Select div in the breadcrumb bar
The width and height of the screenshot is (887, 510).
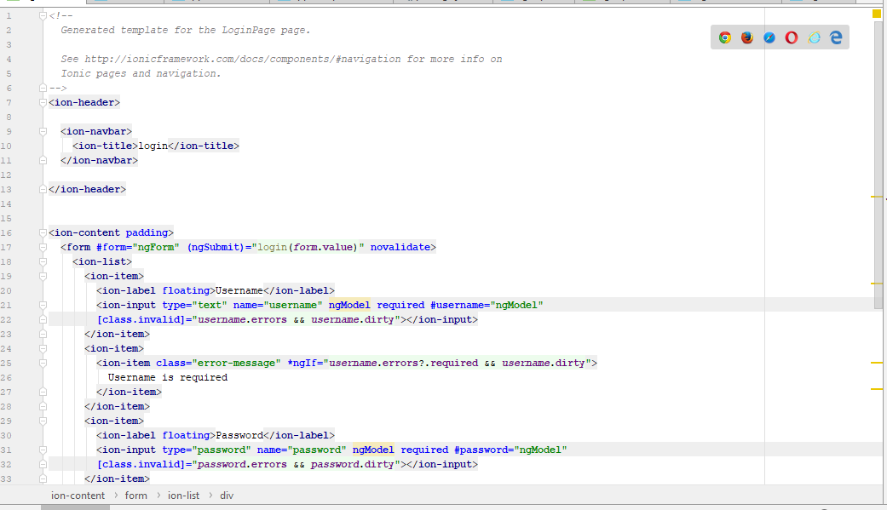click(225, 495)
